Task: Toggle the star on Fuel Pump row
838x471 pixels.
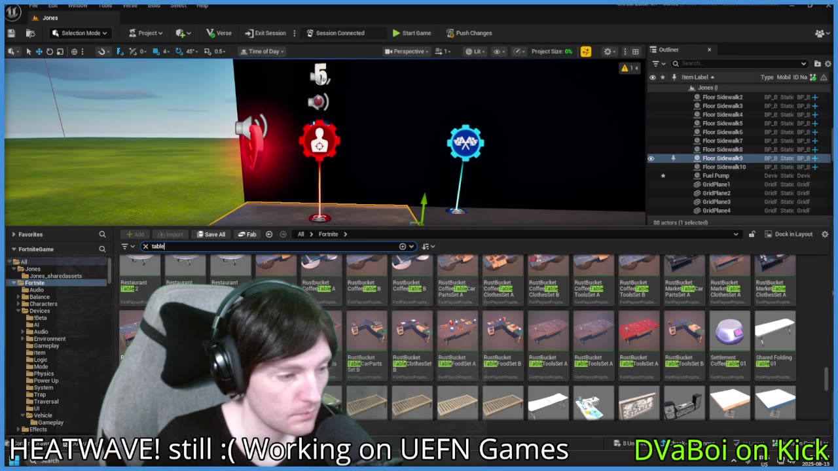Action: (x=663, y=175)
